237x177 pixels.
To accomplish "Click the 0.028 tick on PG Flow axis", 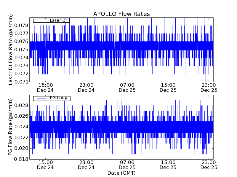I will point(21,106).
